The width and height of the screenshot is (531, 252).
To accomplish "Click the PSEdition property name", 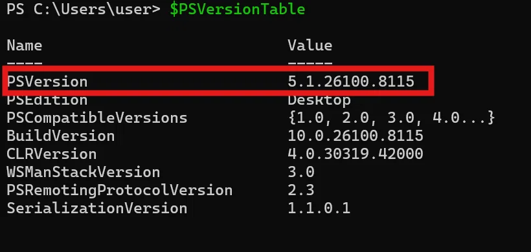I will pos(47,100).
